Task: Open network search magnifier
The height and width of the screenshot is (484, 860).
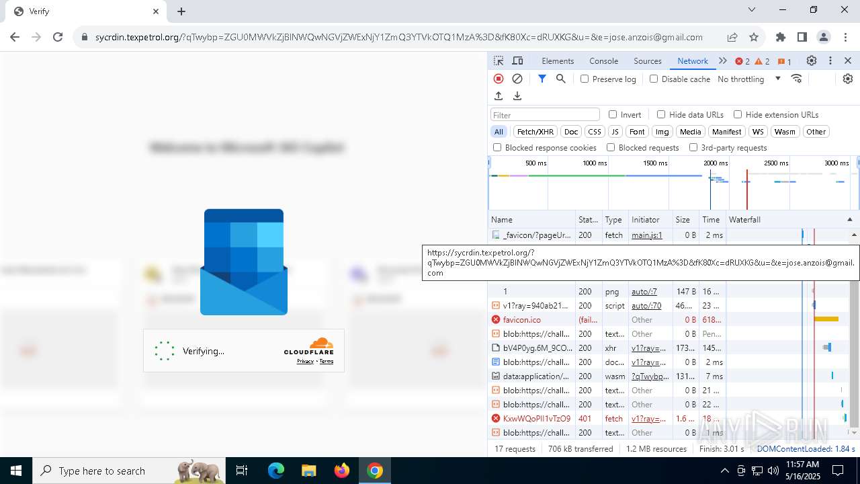Action: (561, 79)
